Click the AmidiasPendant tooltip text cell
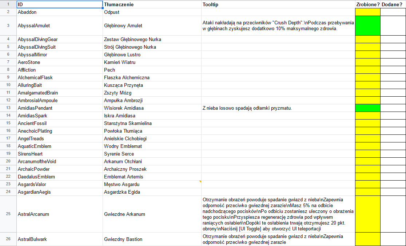 click(x=278, y=108)
